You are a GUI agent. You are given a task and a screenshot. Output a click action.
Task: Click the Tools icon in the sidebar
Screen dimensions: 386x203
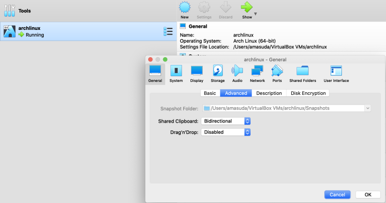[9, 11]
